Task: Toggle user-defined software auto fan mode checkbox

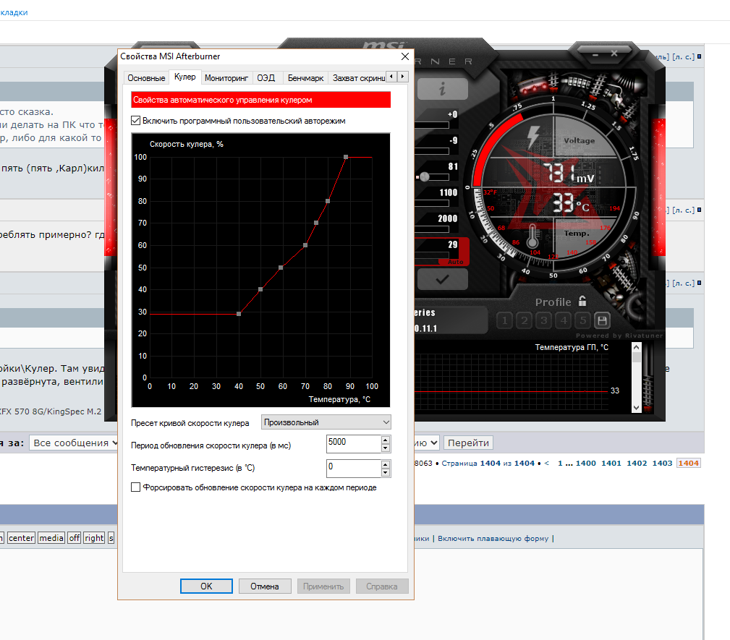Action: [x=135, y=121]
